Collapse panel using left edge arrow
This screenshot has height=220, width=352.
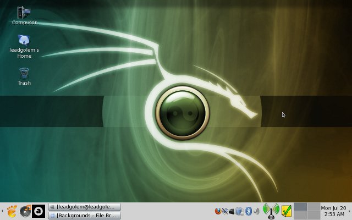[x=2, y=211]
